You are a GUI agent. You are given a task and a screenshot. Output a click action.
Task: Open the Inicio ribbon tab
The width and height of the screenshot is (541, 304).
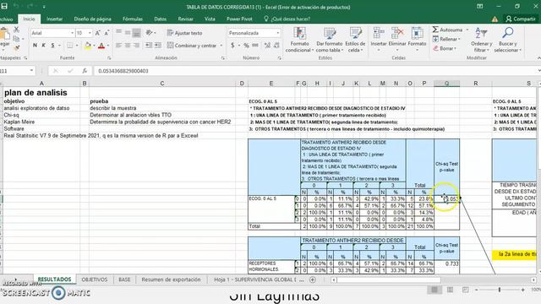29,19
